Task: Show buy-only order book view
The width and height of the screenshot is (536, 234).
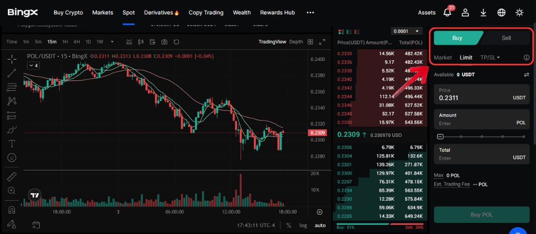Action: [349, 32]
